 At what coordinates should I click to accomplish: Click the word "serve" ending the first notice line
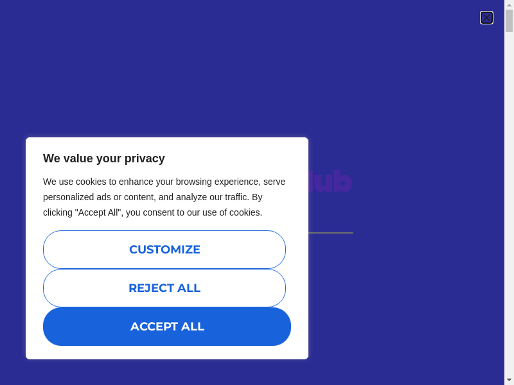click(x=274, y=182)
